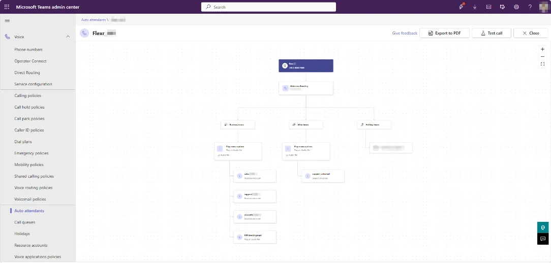551x263 pixels.
Task: Close the flow diagram view
Action: (x=531, y=33)
